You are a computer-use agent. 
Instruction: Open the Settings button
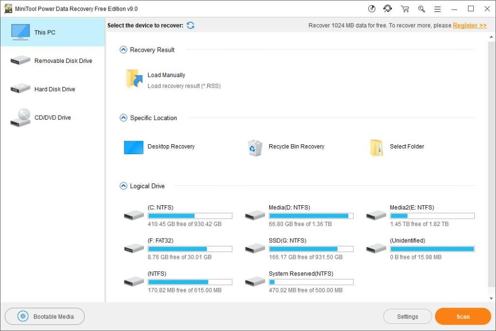407,316
